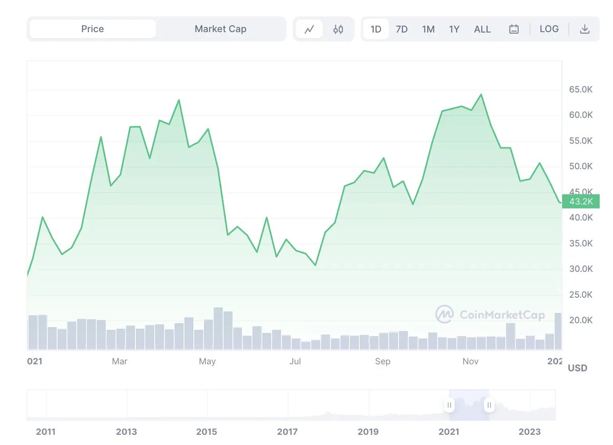The image size is (613, 445).
Task: Open the calendar date range picker
Action: point(514,29)
